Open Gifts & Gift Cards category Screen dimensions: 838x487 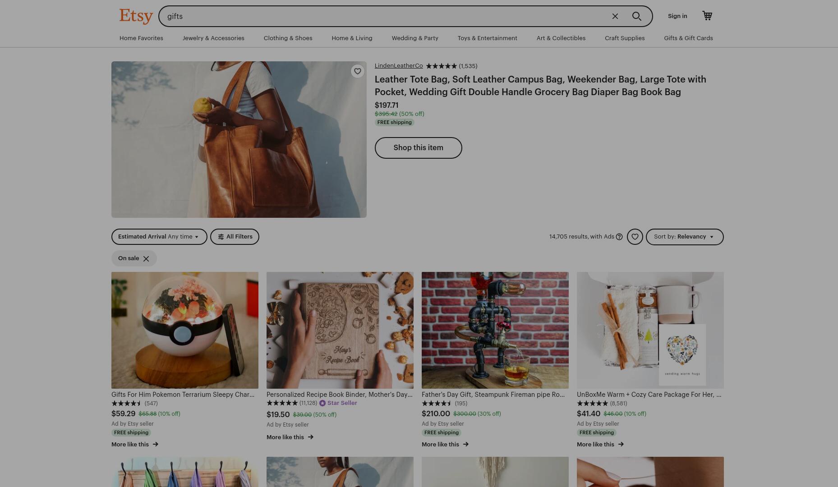(x=688, y=38)
